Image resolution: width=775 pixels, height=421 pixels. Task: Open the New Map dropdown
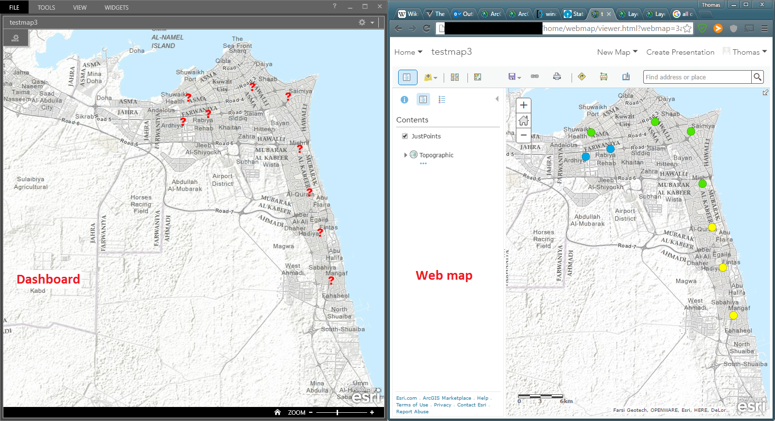click(x=617, y=52)
